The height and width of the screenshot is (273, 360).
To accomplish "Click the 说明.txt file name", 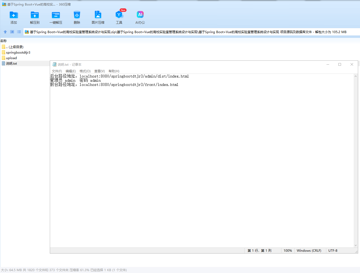I will tap(11, 63).
